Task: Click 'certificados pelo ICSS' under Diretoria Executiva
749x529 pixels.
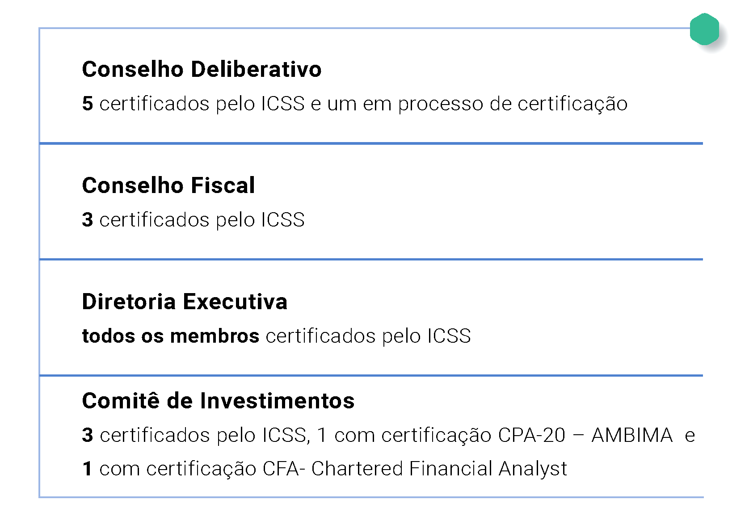Action: pos(368,336)
